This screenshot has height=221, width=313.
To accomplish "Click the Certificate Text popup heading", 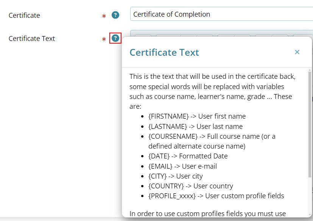I will (x=164, y=52).
